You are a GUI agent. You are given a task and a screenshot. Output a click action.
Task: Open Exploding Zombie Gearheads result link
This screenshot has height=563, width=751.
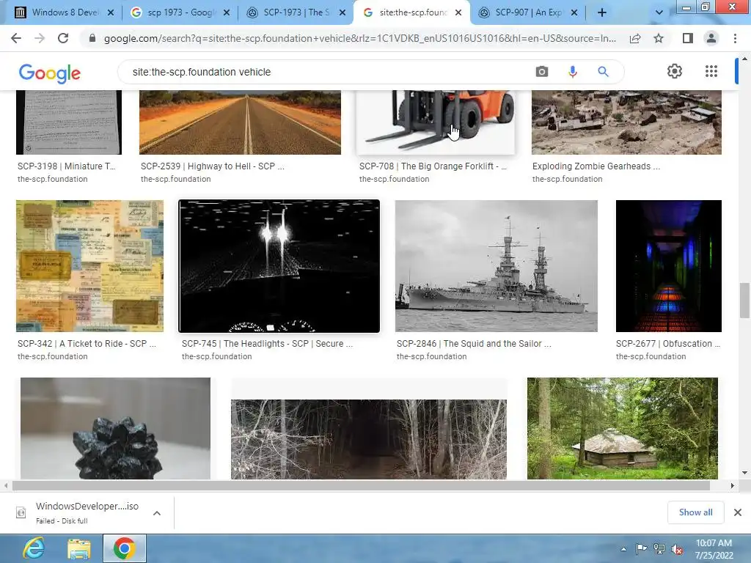pyautogui.click(x=596, y=166)
